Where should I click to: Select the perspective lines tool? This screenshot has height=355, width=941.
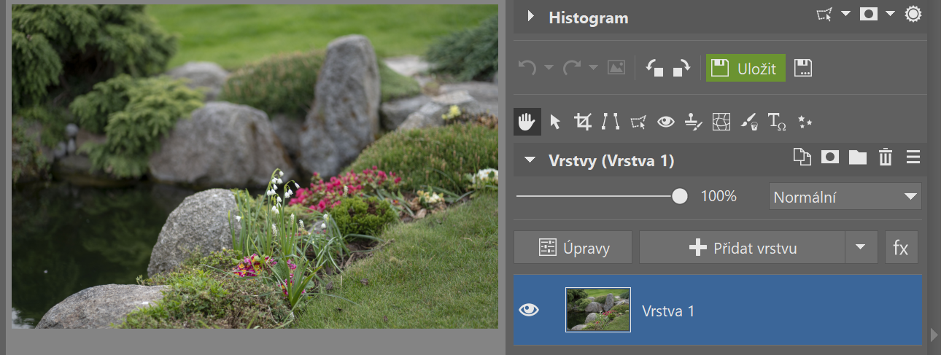(x=610, y=122)
